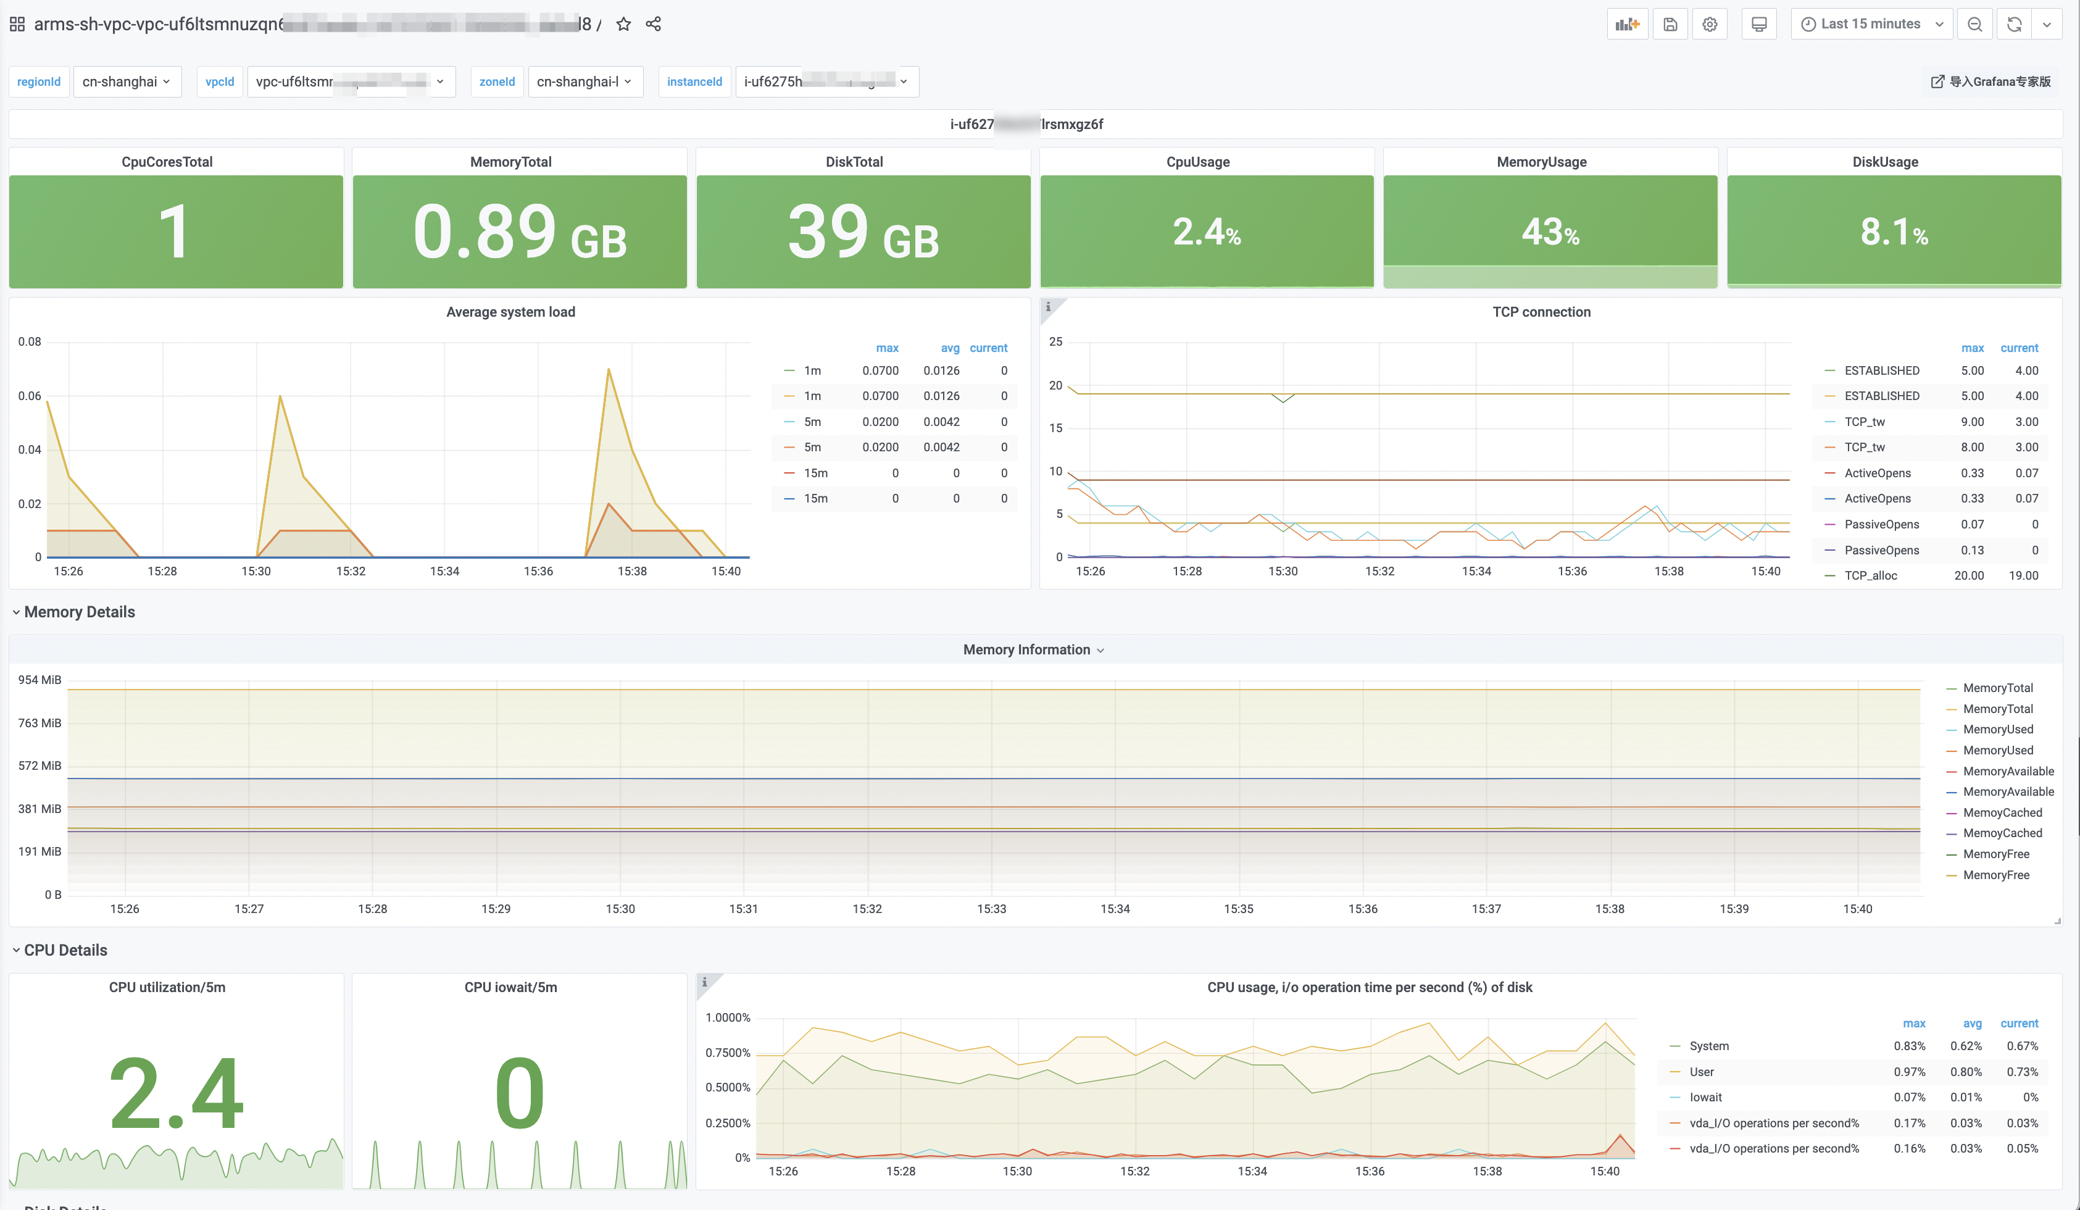The width and height of the screenshot is (2080, 1210).
Task: Toggle first 5m series in load legend
Action: pyautogui.click(x=812, y=422)
